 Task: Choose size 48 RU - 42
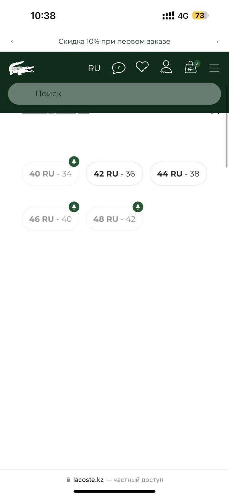(114, 219)
